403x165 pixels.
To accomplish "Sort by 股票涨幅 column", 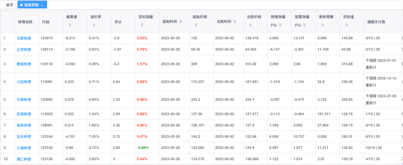I will click(x=304, y=25).
